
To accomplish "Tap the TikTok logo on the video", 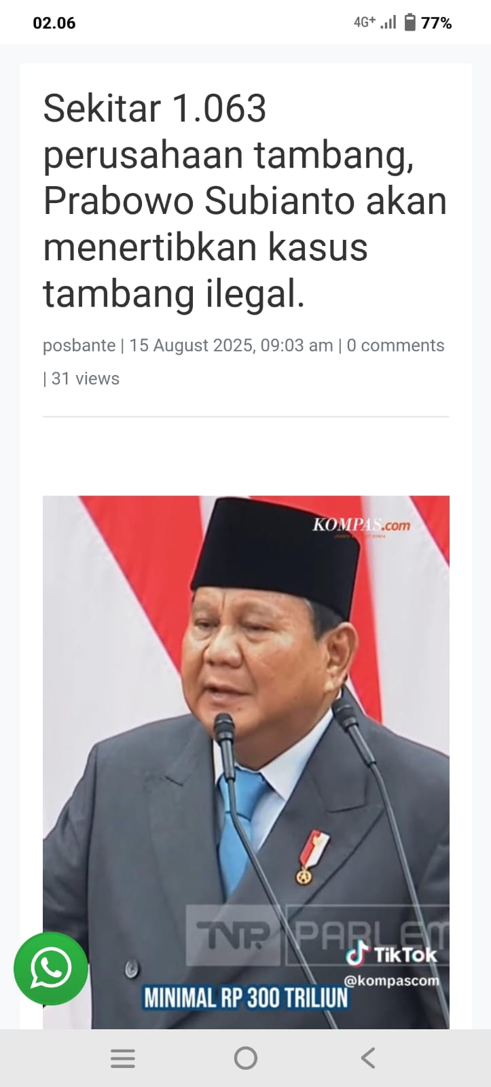I will [391, 955].
